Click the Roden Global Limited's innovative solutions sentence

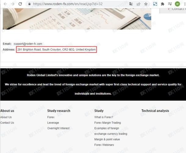click(x=93, y=75)
